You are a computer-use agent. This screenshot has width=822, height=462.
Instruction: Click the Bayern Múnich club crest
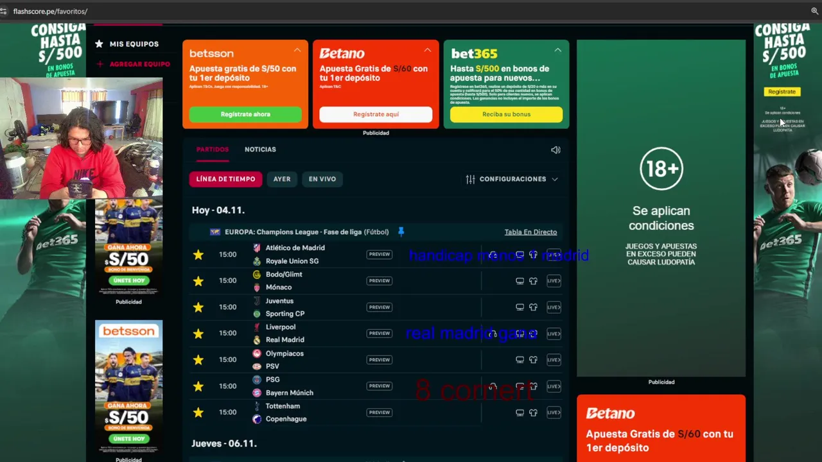257,393
